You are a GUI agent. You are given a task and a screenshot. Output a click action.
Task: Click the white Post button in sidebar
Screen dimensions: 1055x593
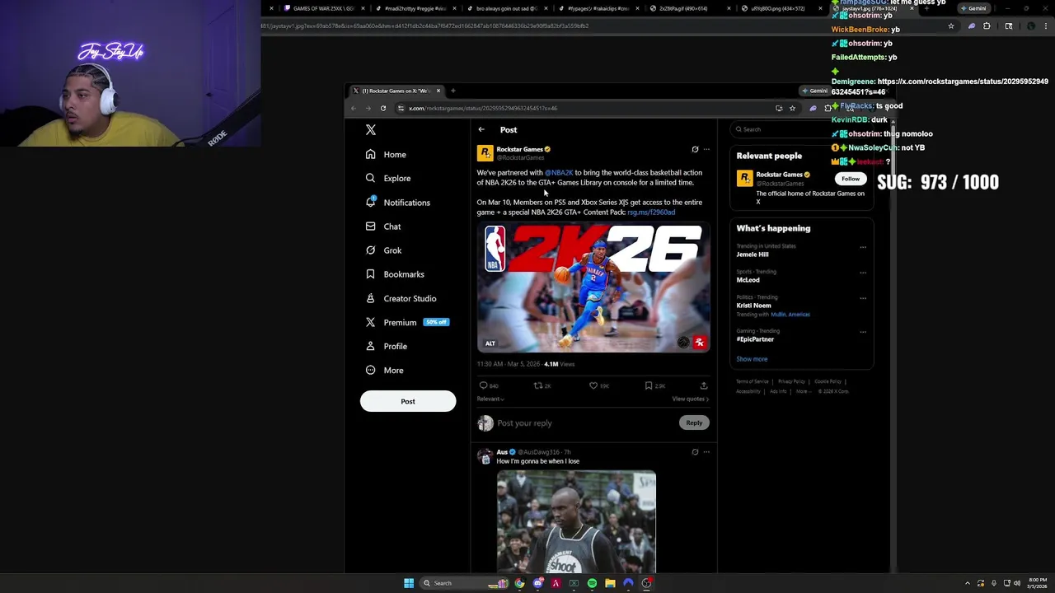point(408,401)
